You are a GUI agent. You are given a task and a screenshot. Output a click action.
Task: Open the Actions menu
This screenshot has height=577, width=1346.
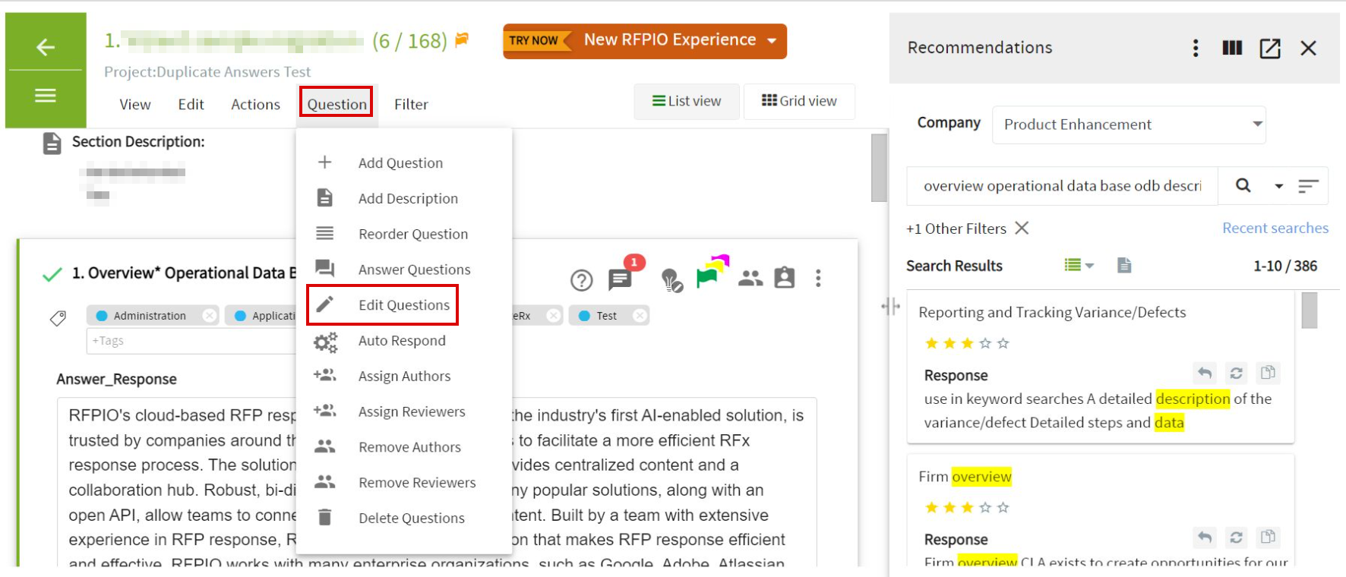255,104
